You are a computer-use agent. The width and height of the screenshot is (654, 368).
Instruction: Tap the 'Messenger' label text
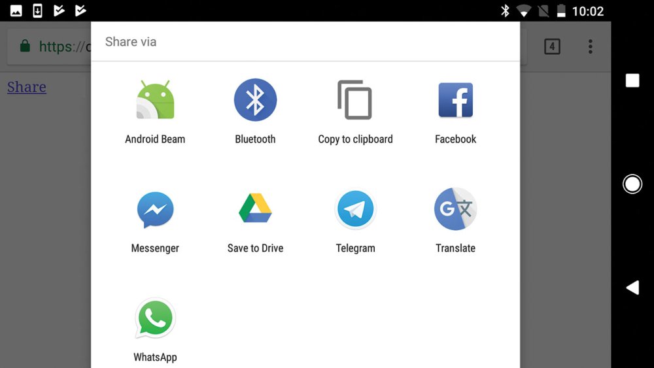155,248
